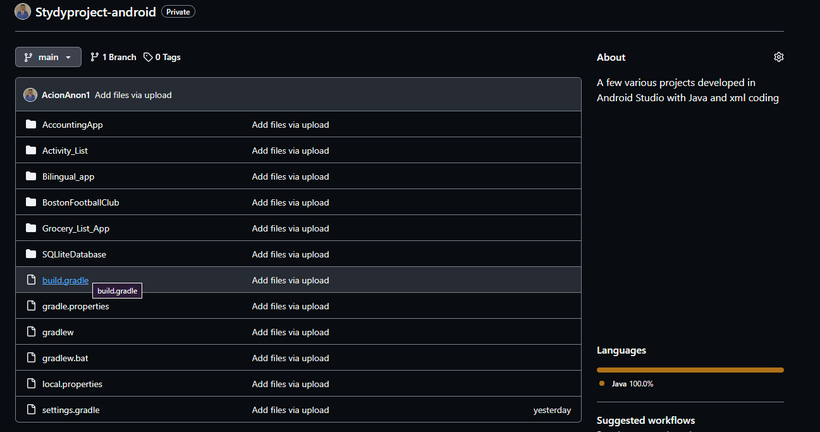The image size is (820, 432).
Task: Open the main branch dropdown
Action: [x=48, y=57]
